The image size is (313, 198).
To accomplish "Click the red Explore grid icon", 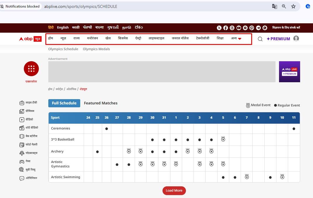I will point(31,69).
